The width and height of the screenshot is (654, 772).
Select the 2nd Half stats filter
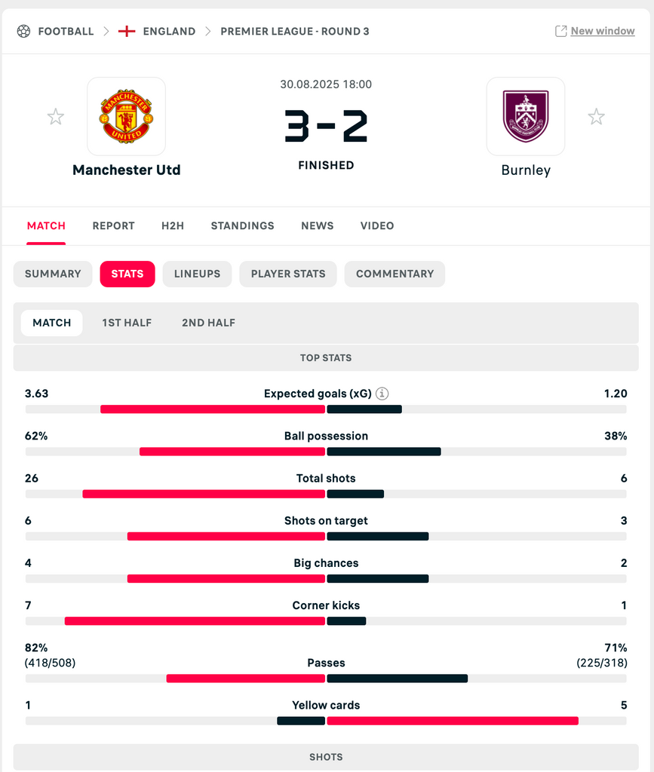click(208, 323)
